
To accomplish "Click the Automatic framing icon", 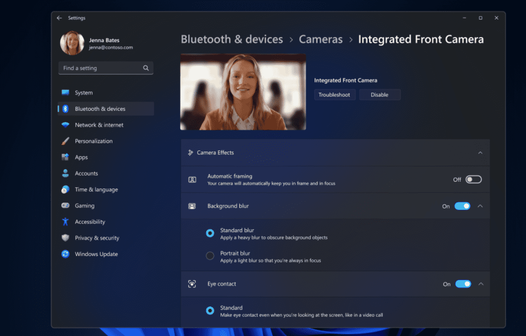I will click(x=192, y=179).
